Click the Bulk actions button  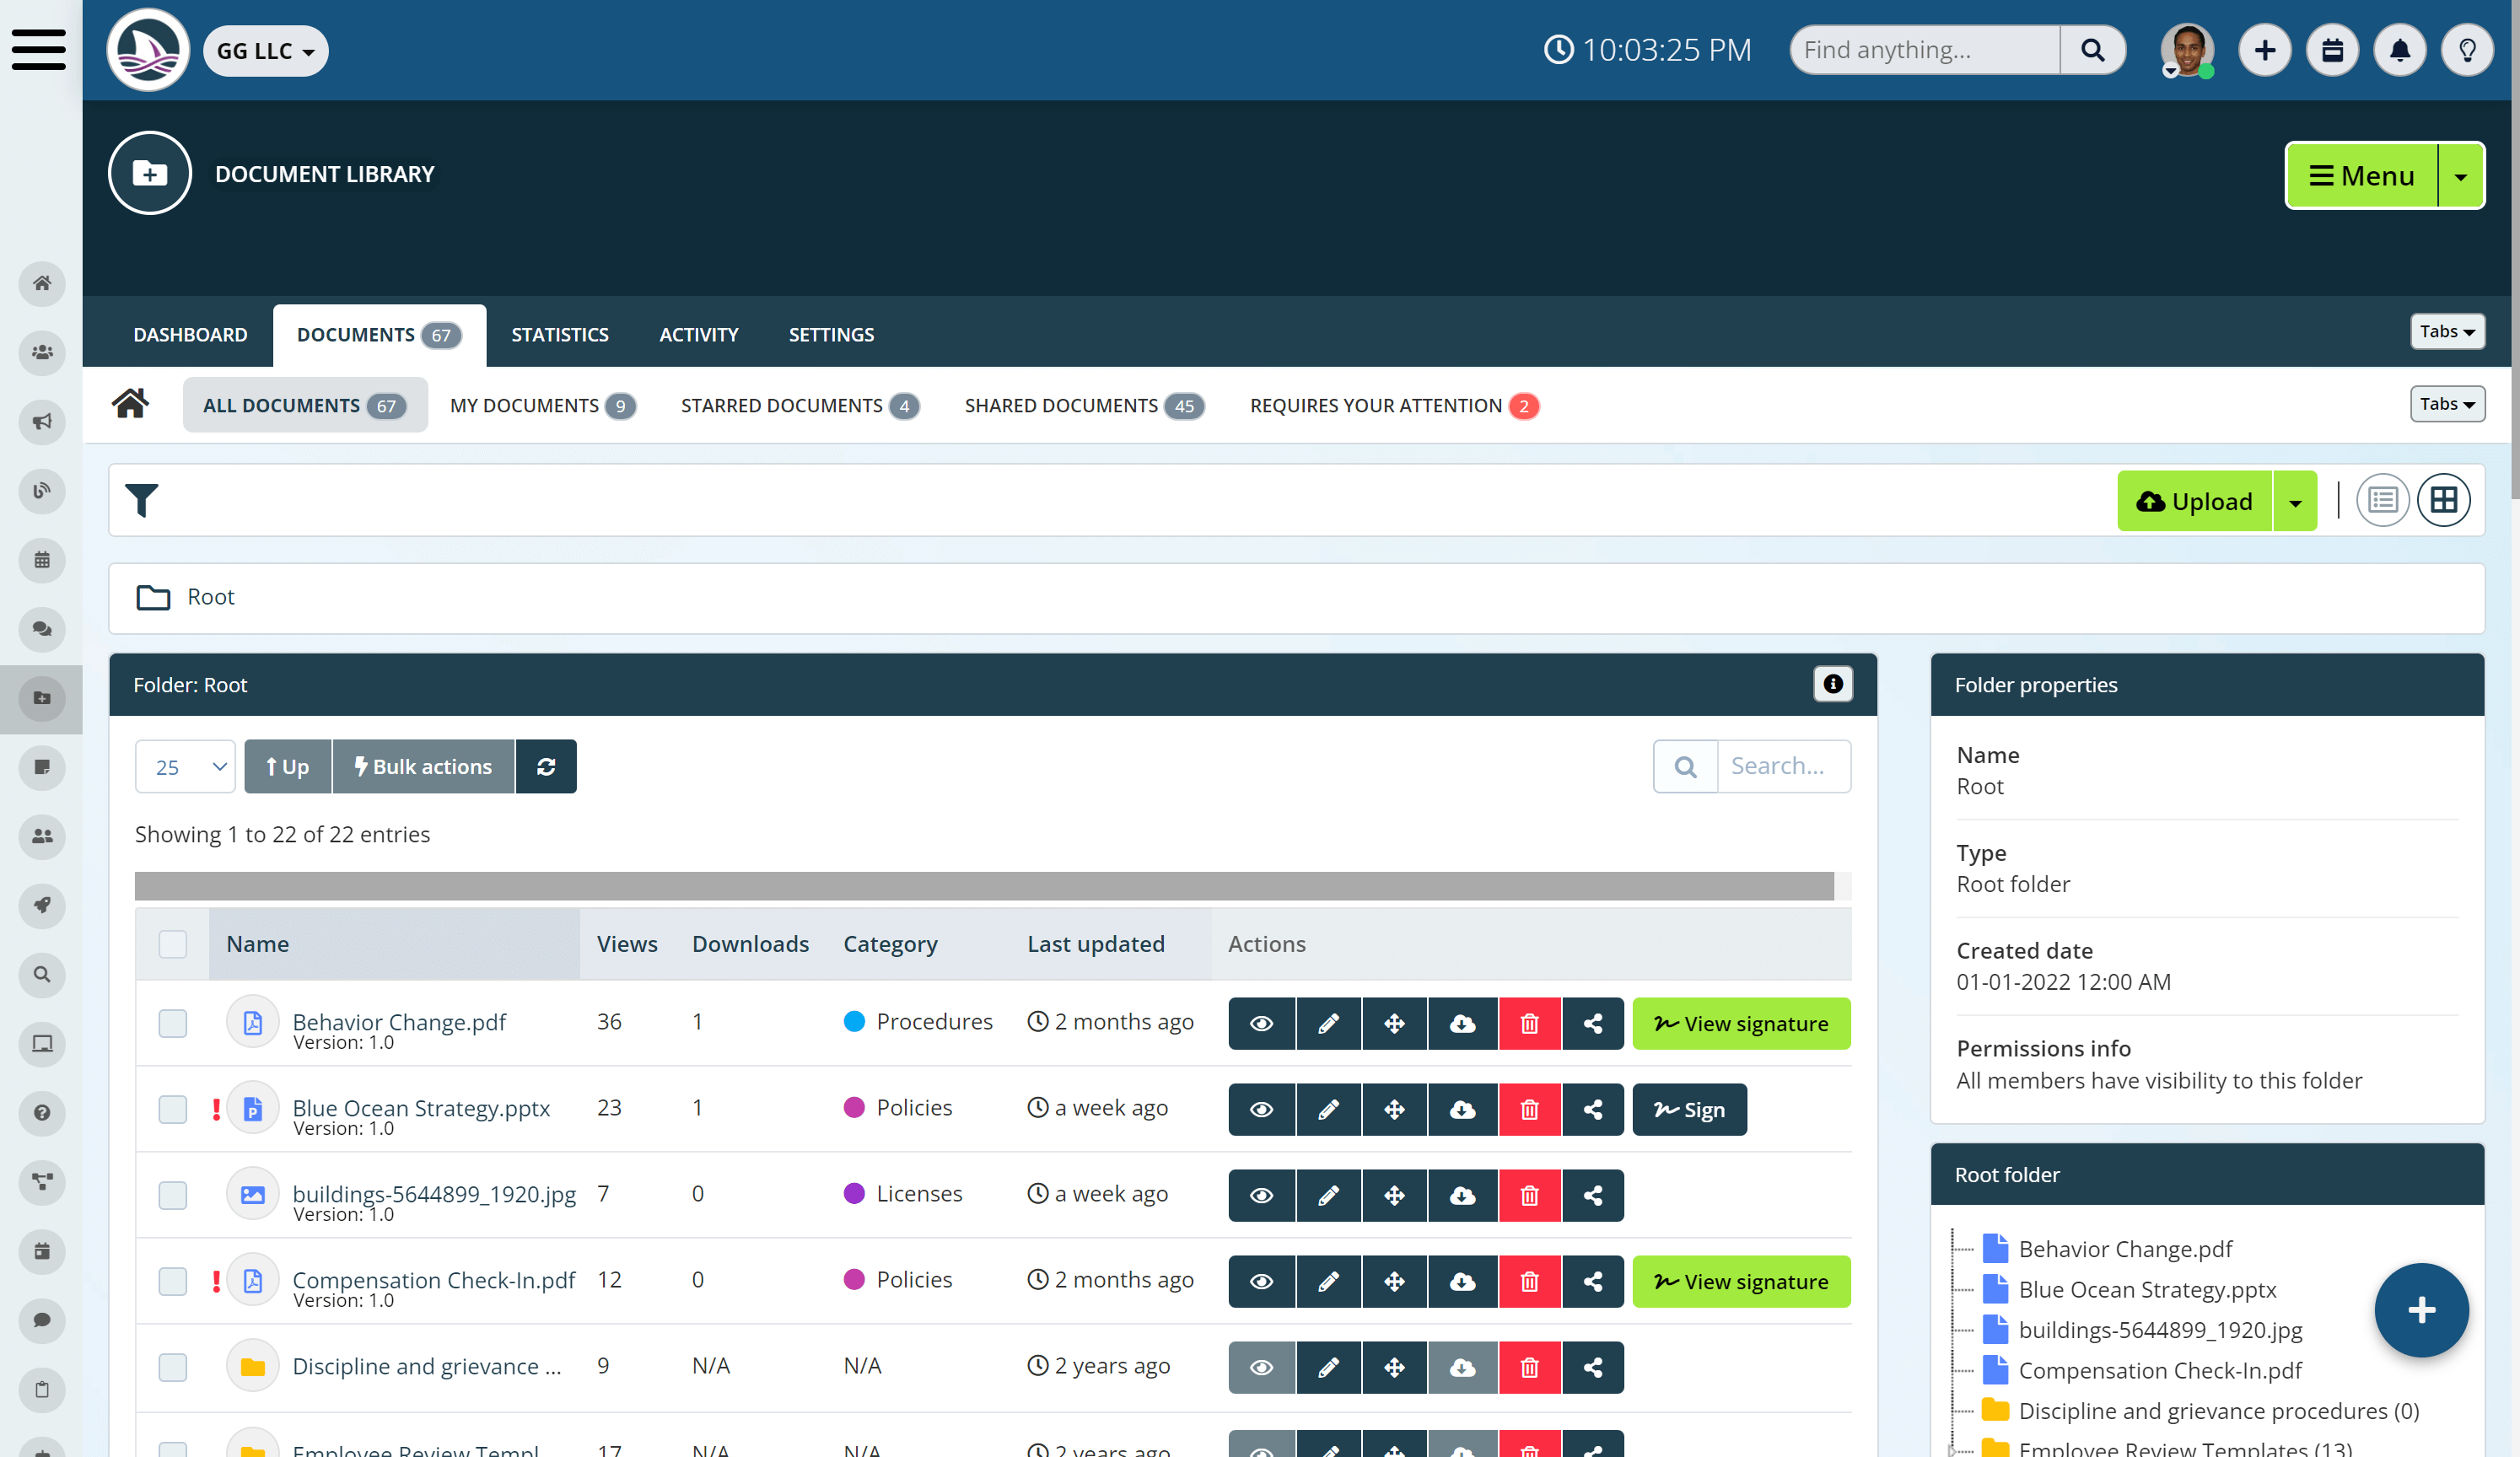423,767
